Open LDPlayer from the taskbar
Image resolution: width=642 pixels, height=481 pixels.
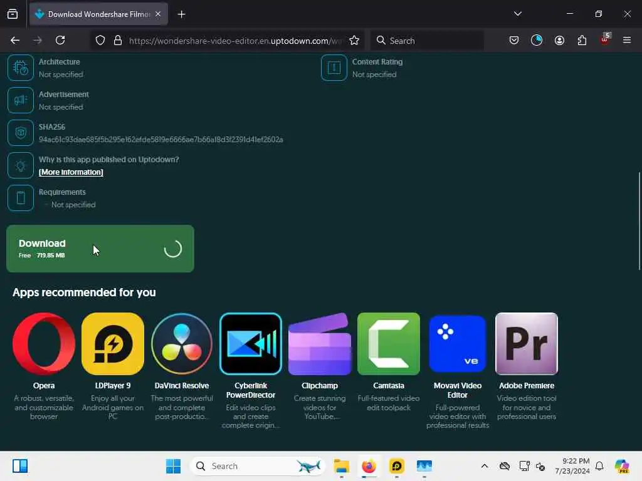[397, 466]
